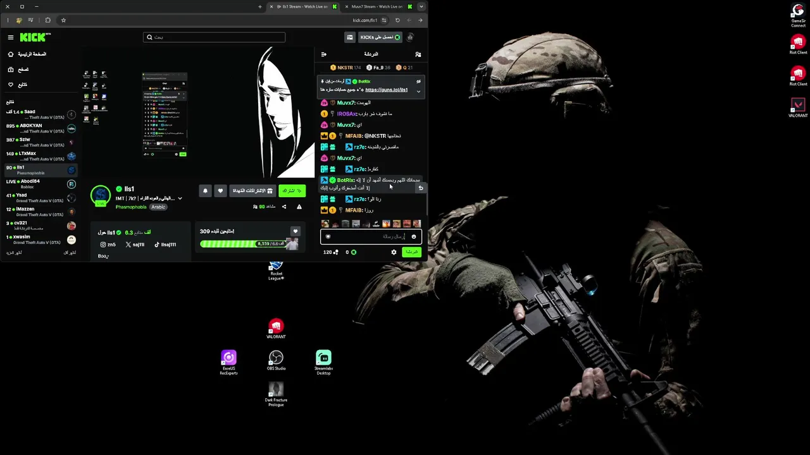
Task: Bookmark this page with star icon
Action: 63,20
